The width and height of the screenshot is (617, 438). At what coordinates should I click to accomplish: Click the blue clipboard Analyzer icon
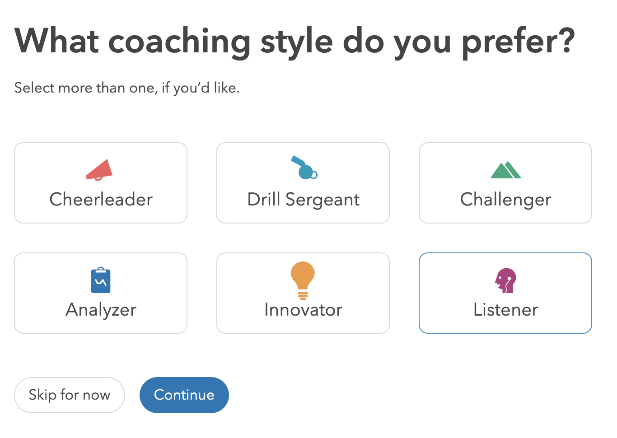click(101, 280)
